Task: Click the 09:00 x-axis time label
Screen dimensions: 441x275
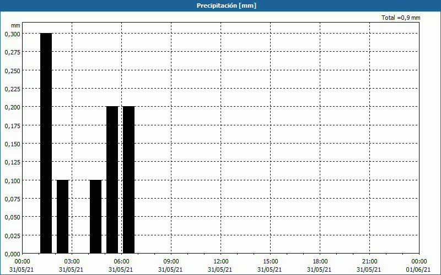Action: pos(171,262)
